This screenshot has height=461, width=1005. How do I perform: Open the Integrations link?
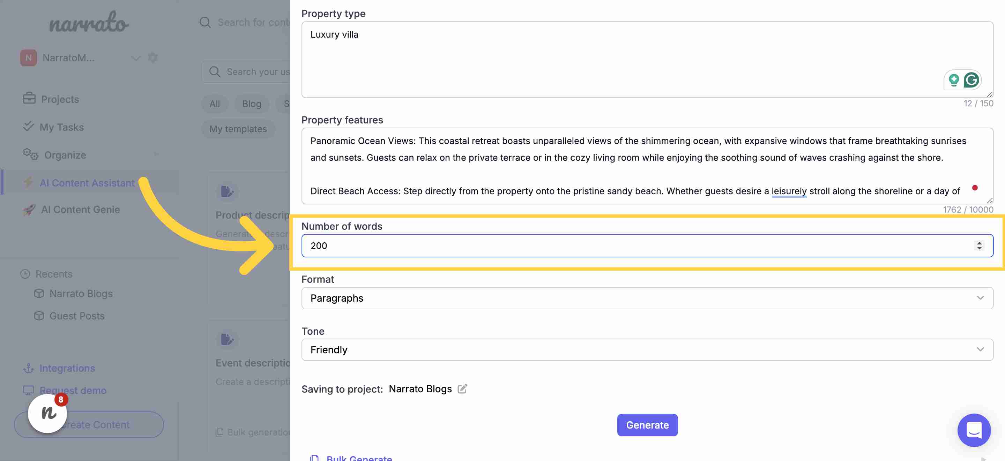click(x=67, y=368)
